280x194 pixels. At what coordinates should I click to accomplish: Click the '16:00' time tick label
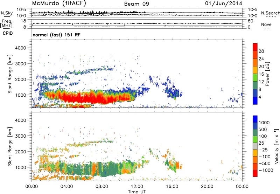(172, 187)
